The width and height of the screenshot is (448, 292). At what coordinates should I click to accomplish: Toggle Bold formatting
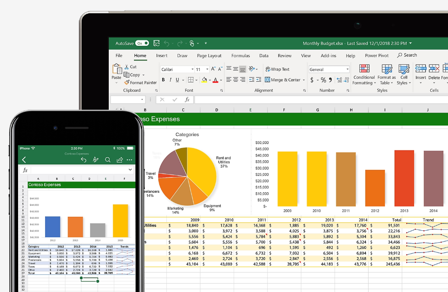coord(163,80)
